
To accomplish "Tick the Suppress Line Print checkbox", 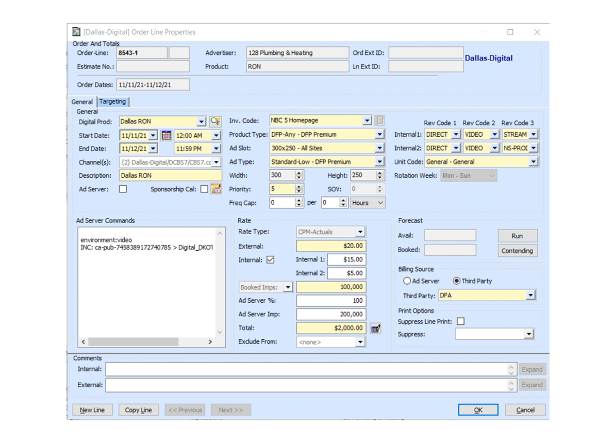I will [x=460, y=321].
